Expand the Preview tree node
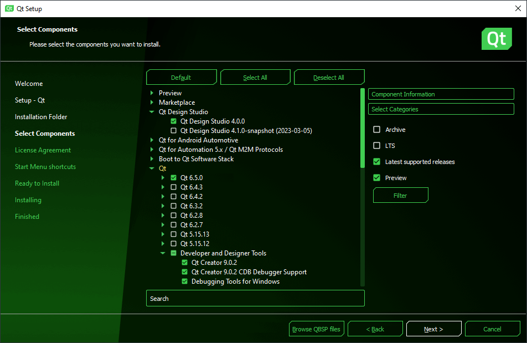 pyautogui.click(x=152, y=93)
